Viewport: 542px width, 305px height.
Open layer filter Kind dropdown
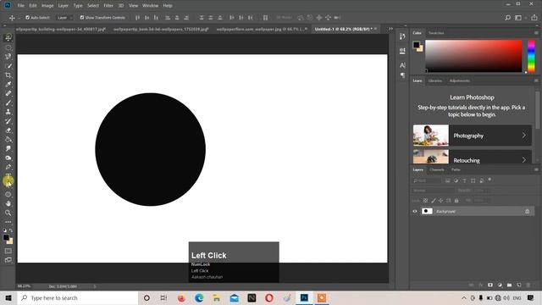(x=427, y=180)
